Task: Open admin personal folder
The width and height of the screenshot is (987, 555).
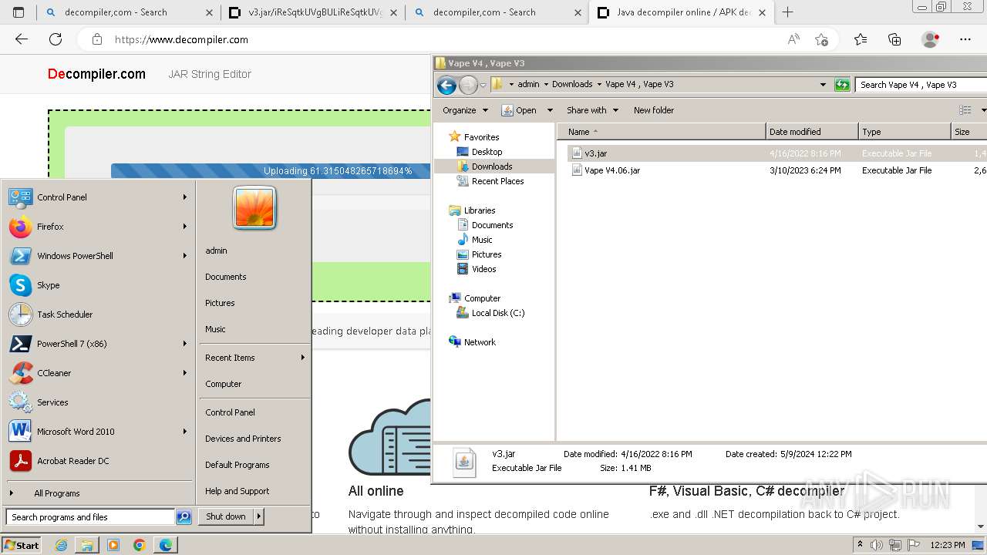Action: [216, 251]
